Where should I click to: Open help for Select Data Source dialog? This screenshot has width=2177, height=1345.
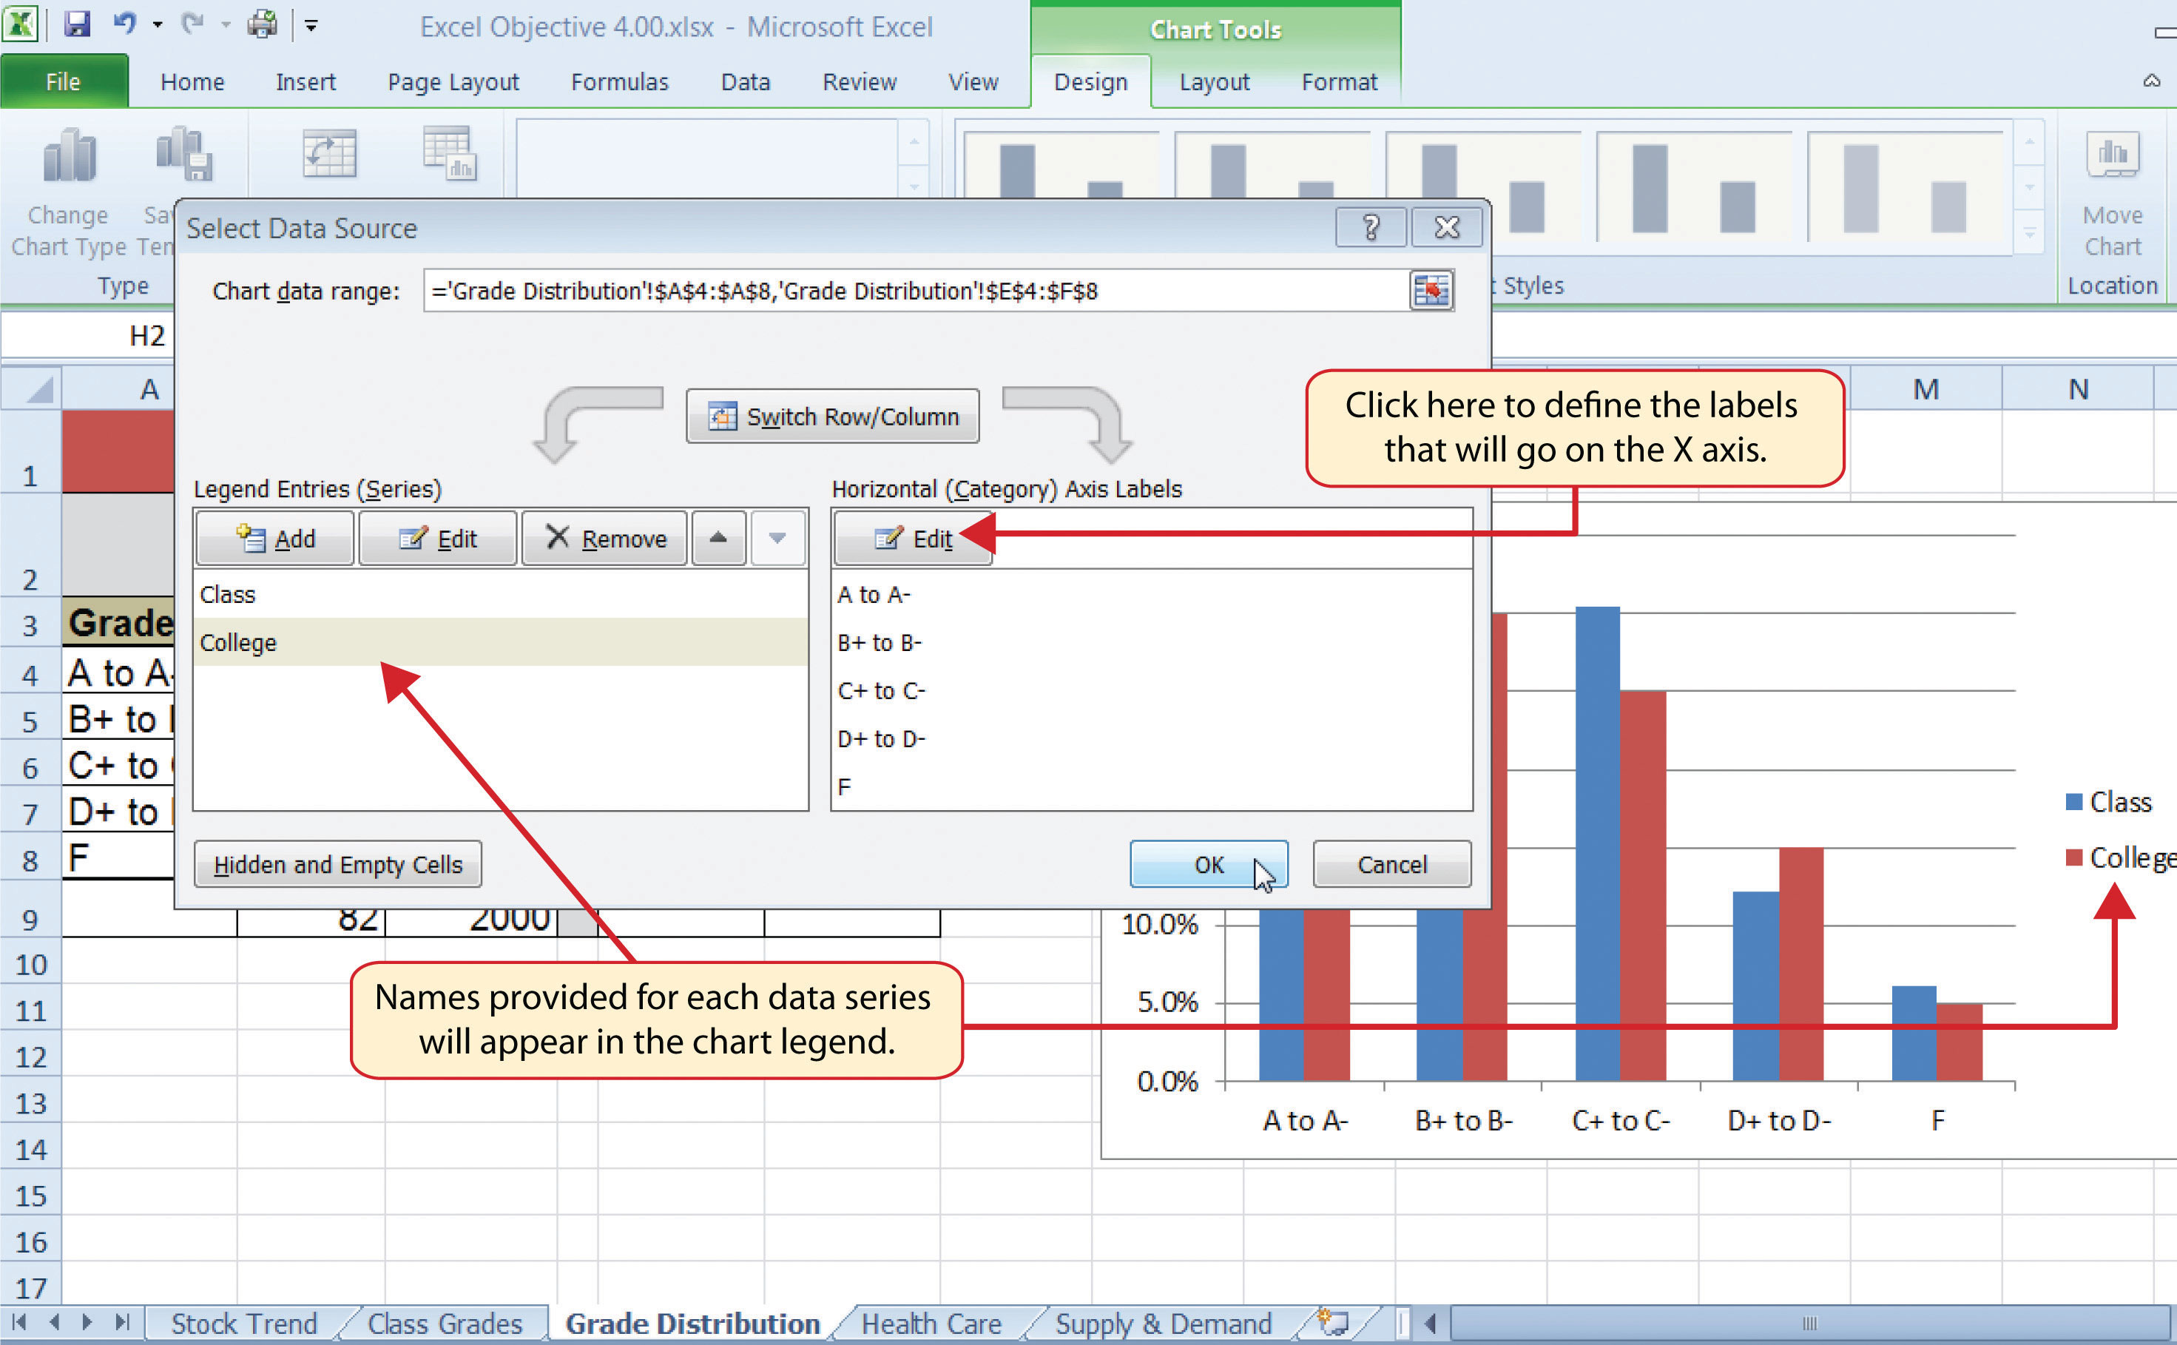point(1371,227)
